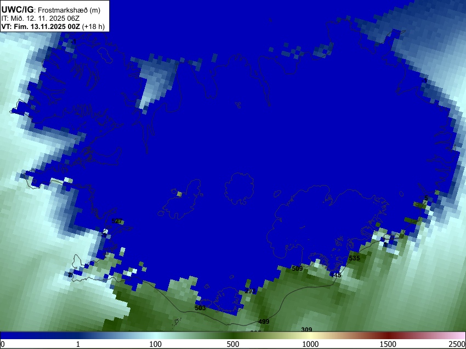Screen dimensions: 466x349
Task: Pick the dark red colorbar segment above 1500
Action: [x=388, y=336]
